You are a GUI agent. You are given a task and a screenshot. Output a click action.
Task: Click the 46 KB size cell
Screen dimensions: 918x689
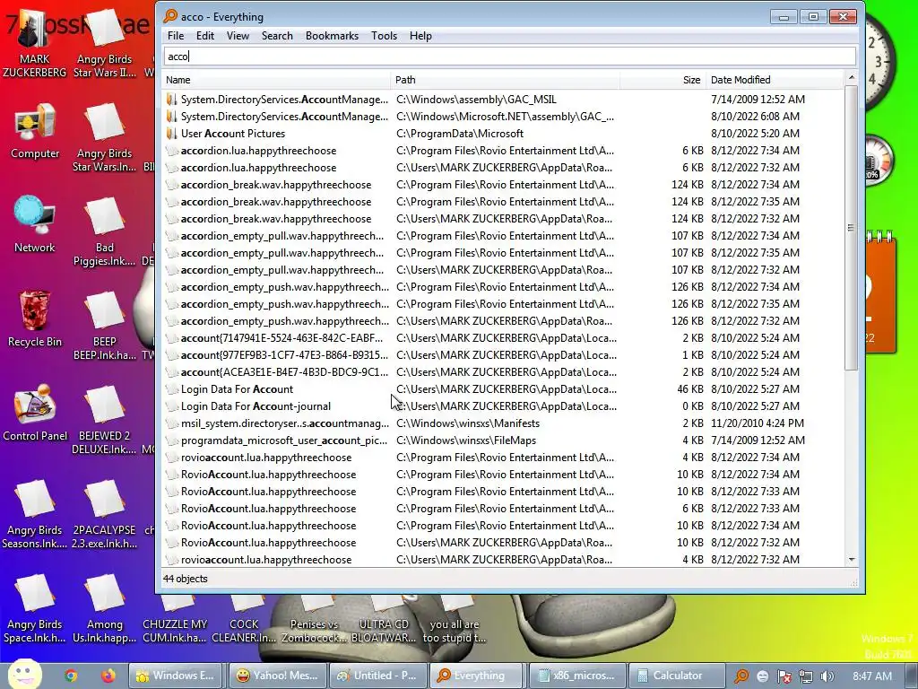click(x=689, y=389)
